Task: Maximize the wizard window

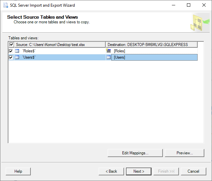Action: [189, 5]
